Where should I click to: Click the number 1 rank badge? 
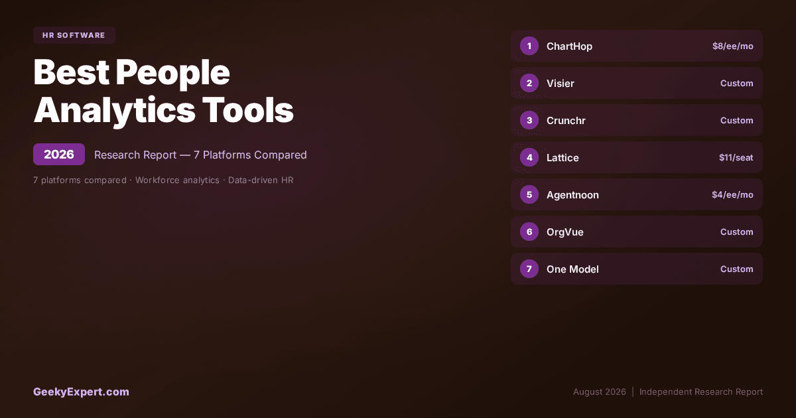click(529, 46)
